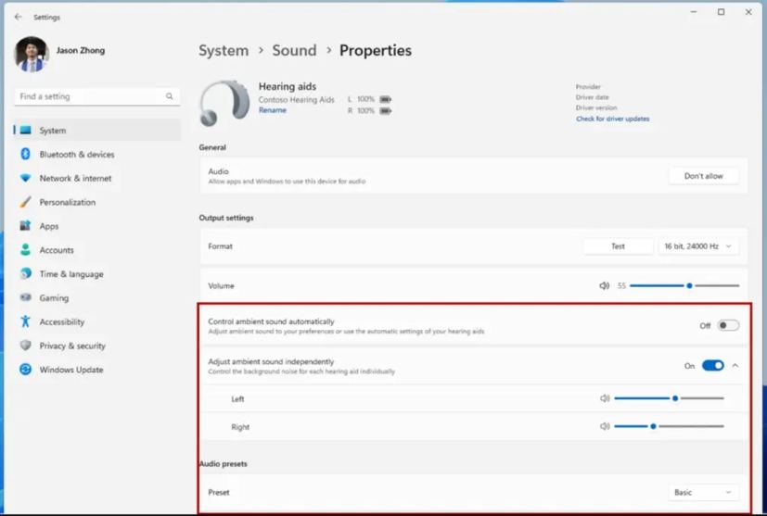Click the hearing aids device image
Viewport: 767px width, 516px height.
point(223,102)
